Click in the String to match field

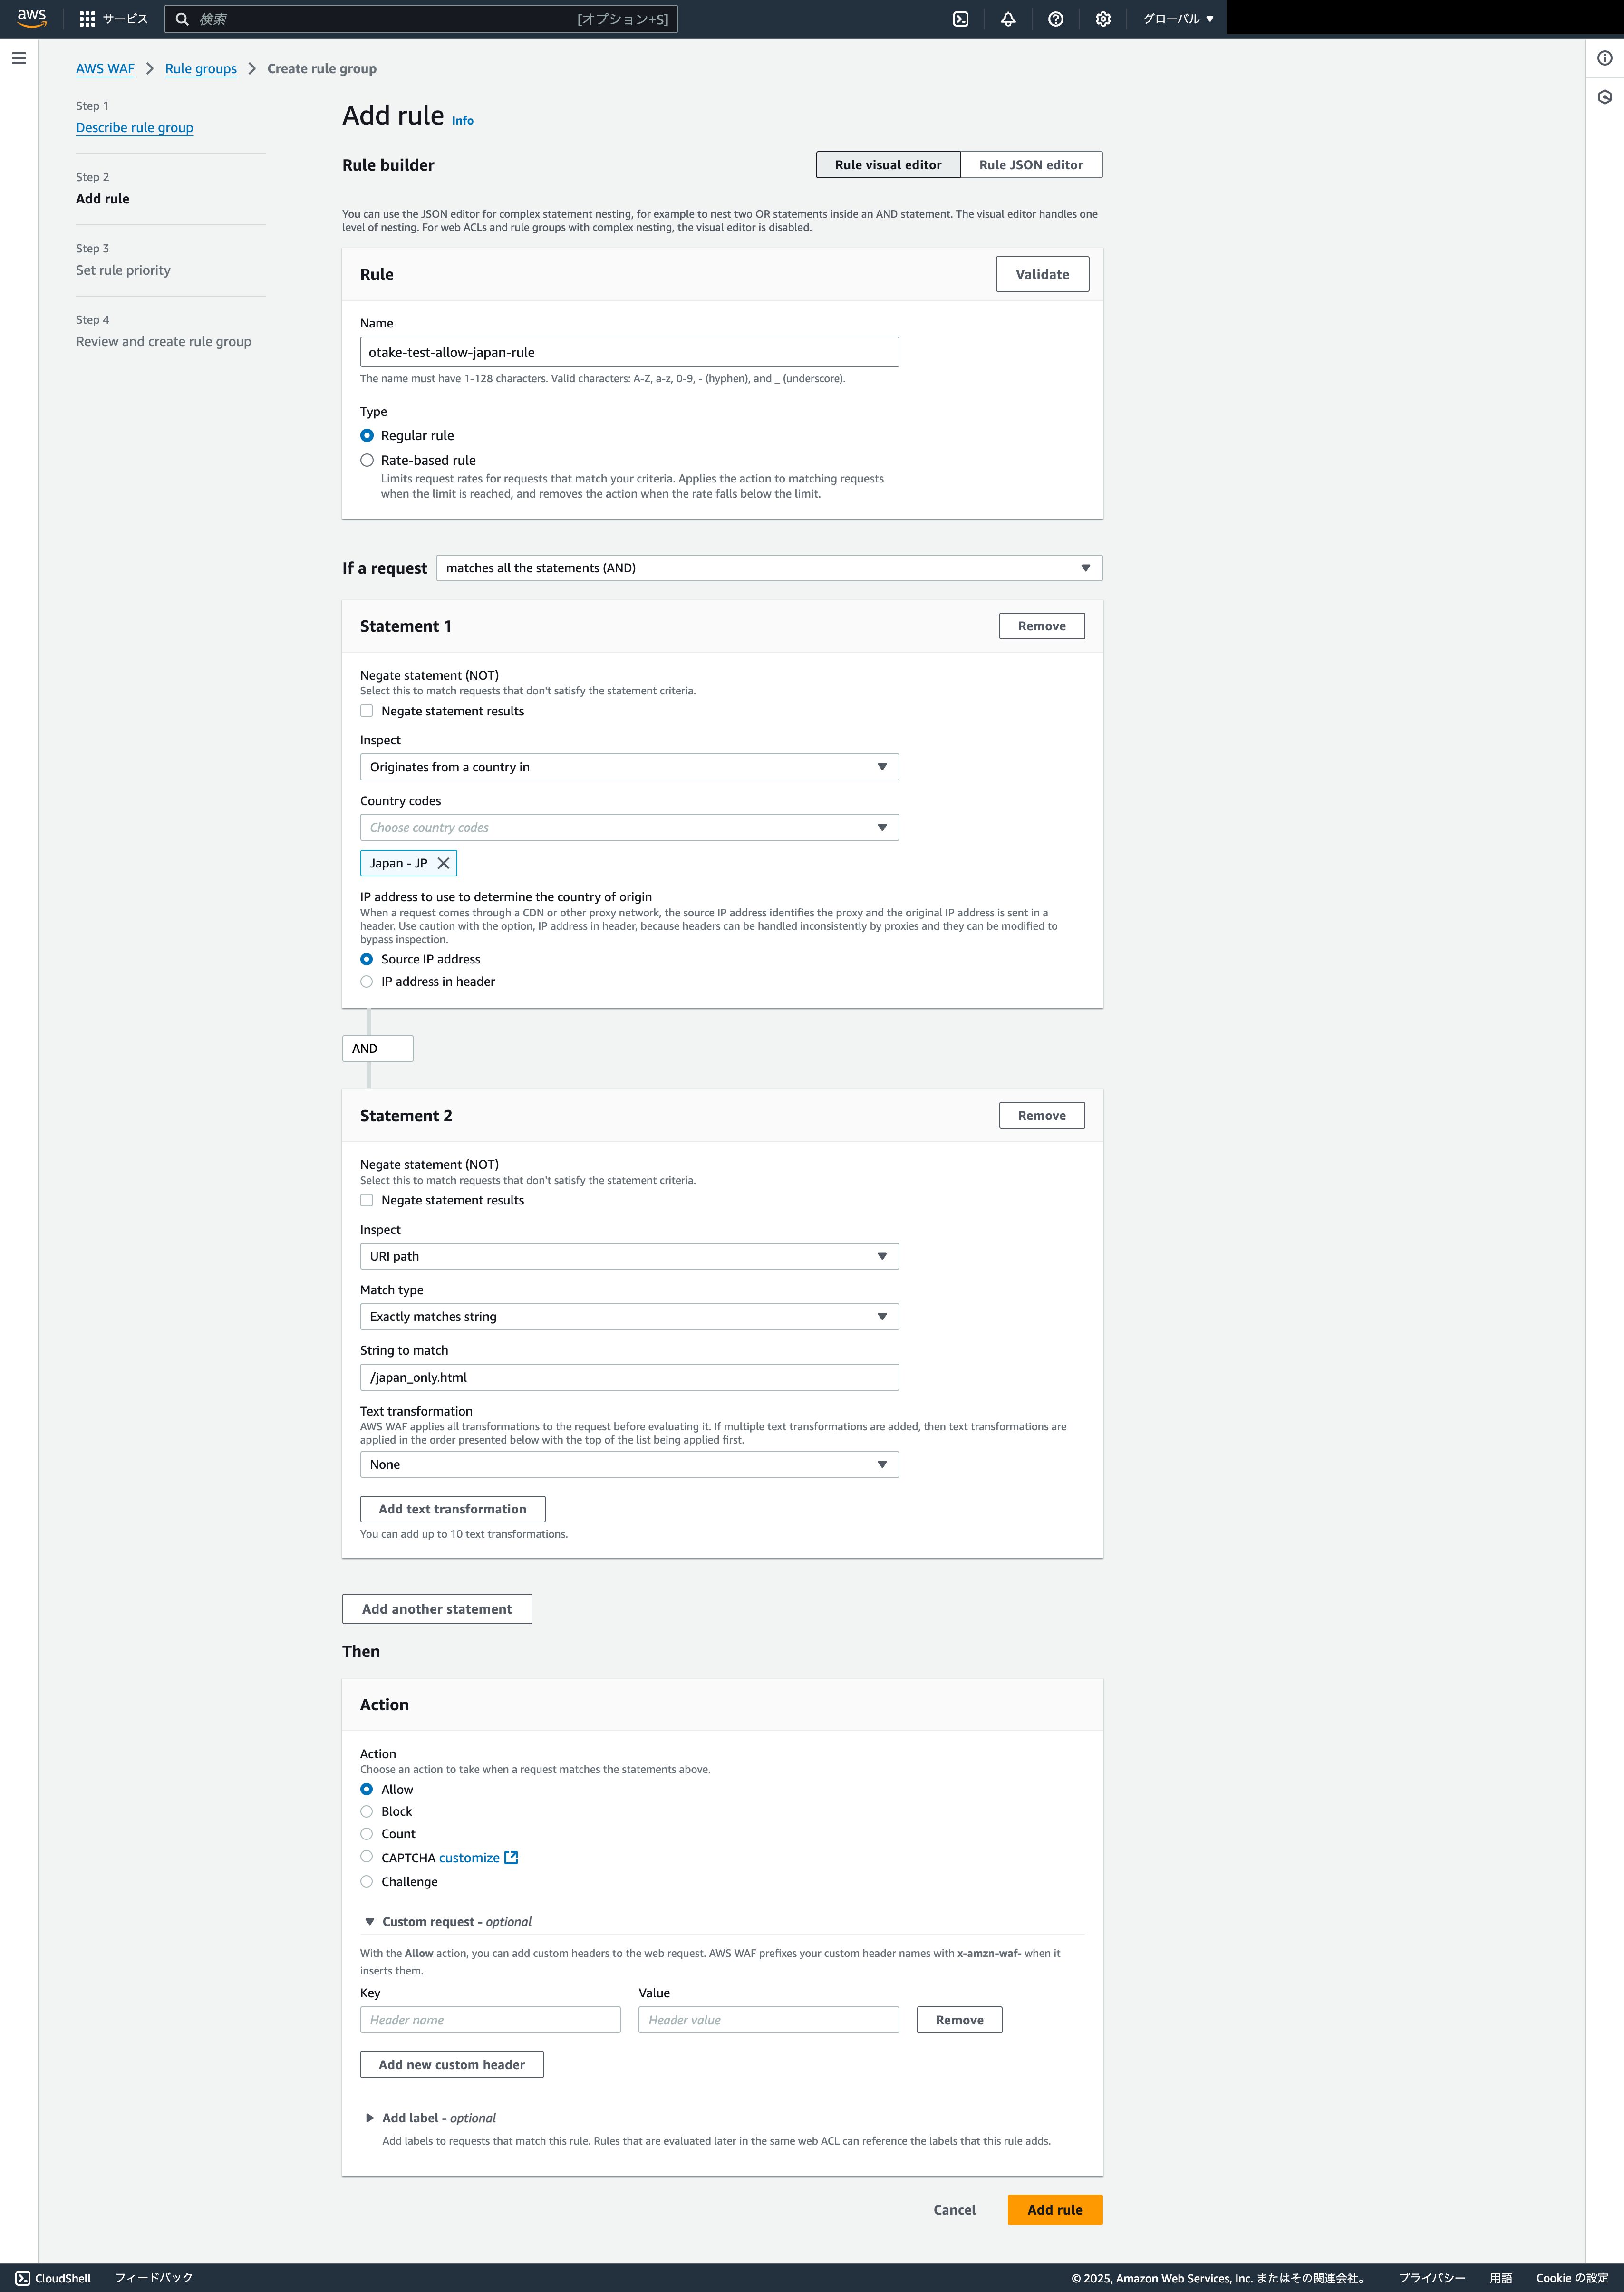pyautogui.click(x=629, y=1377)
